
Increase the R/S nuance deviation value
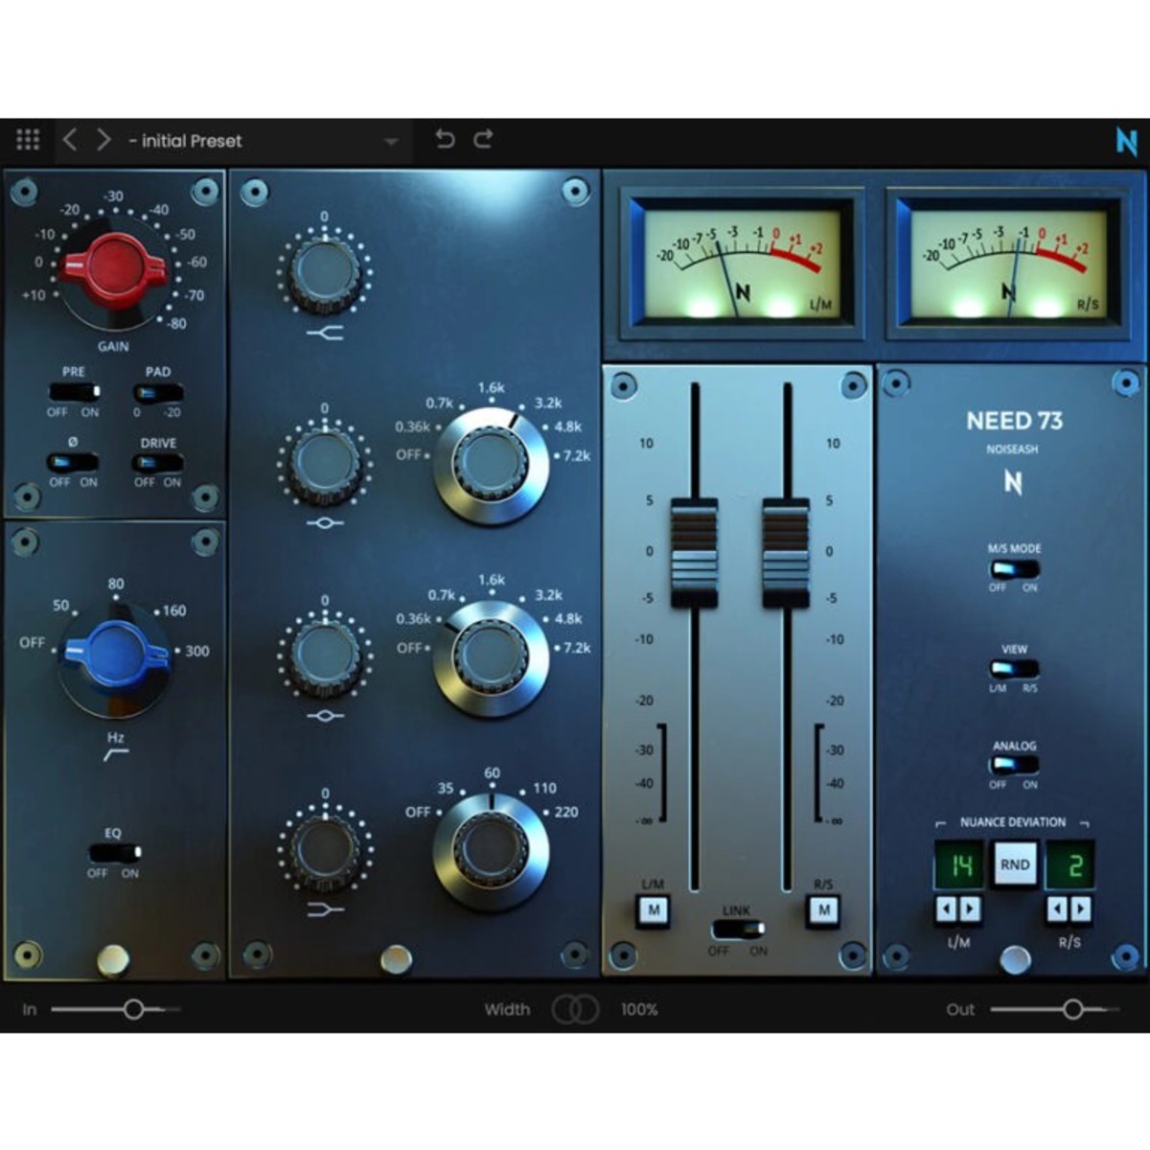coord(1081,908)
